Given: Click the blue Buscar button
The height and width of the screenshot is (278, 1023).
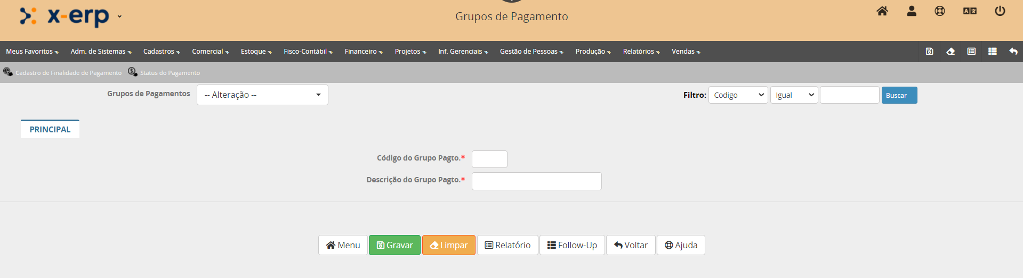Looking at the screenshot, I should click(x=899, y=95).
